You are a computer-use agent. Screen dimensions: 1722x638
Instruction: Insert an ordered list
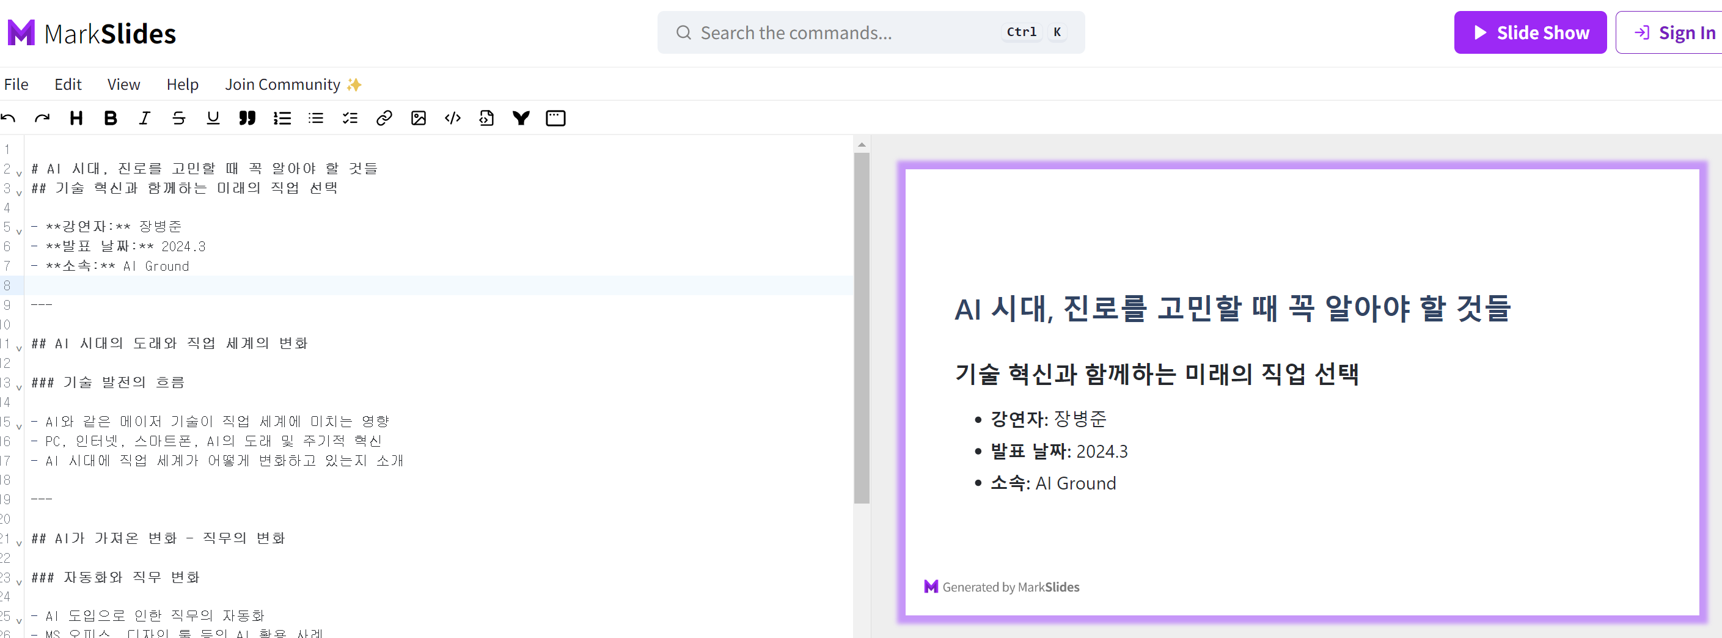tap(282, 119)
